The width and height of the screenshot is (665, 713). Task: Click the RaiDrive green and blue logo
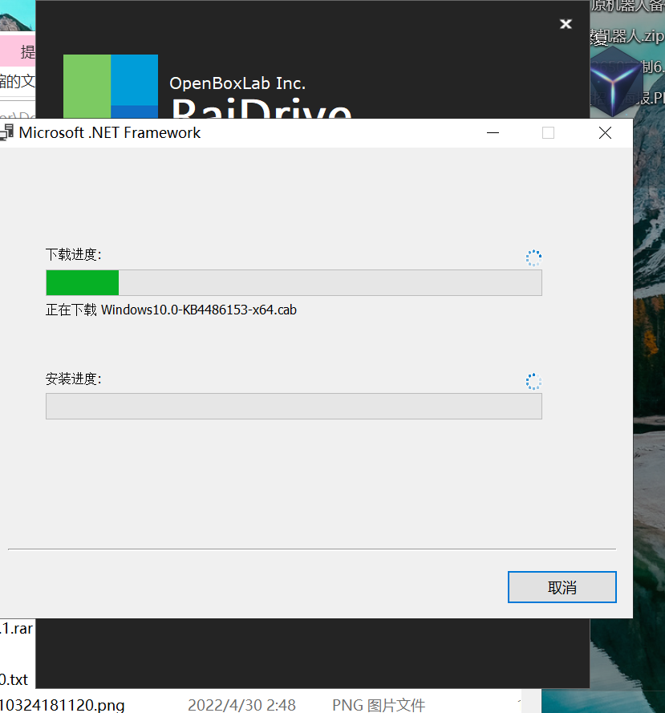click(x=111, y=87)
